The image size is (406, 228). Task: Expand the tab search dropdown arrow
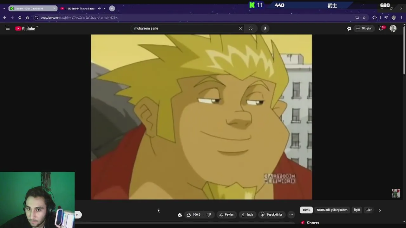(4, 9)
